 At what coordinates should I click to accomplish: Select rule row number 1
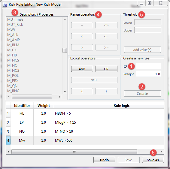[x=8, y=113]
